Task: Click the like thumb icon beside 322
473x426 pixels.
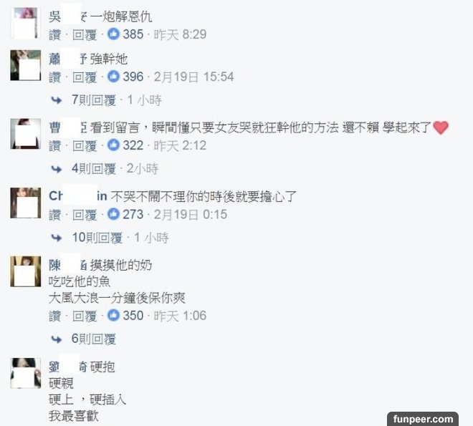Action: tap(113, 145)
